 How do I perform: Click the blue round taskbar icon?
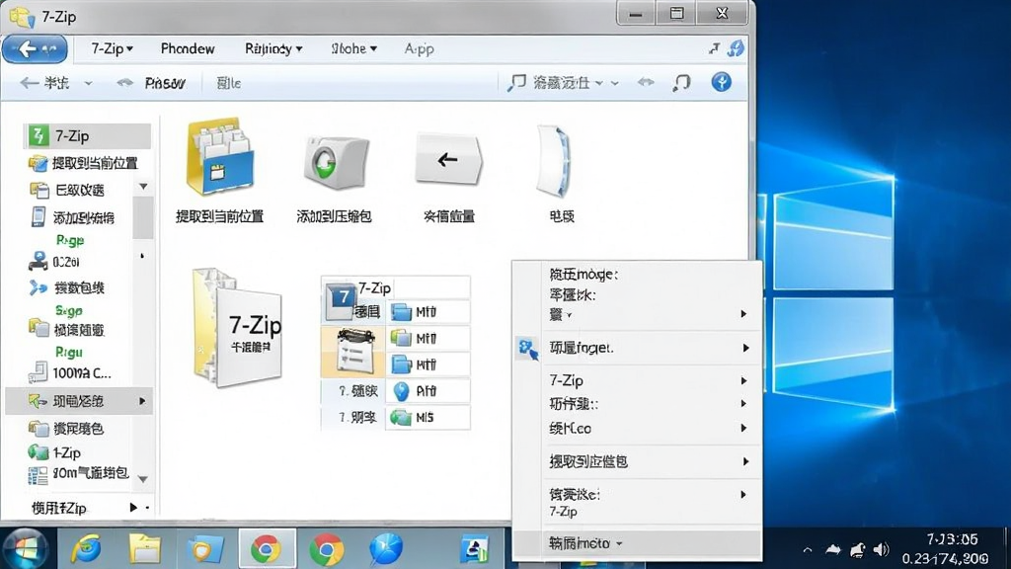(386, 549)
